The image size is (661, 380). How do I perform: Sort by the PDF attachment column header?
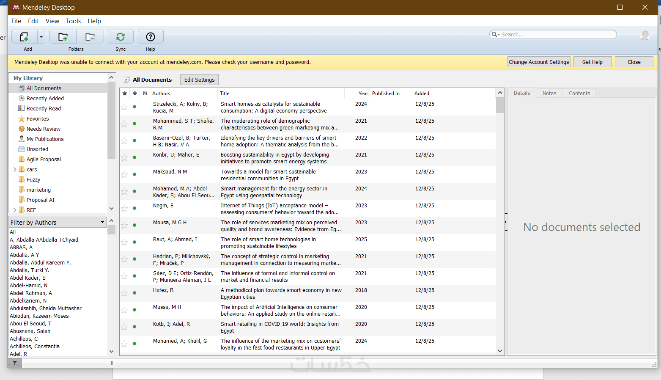point(145,93)
